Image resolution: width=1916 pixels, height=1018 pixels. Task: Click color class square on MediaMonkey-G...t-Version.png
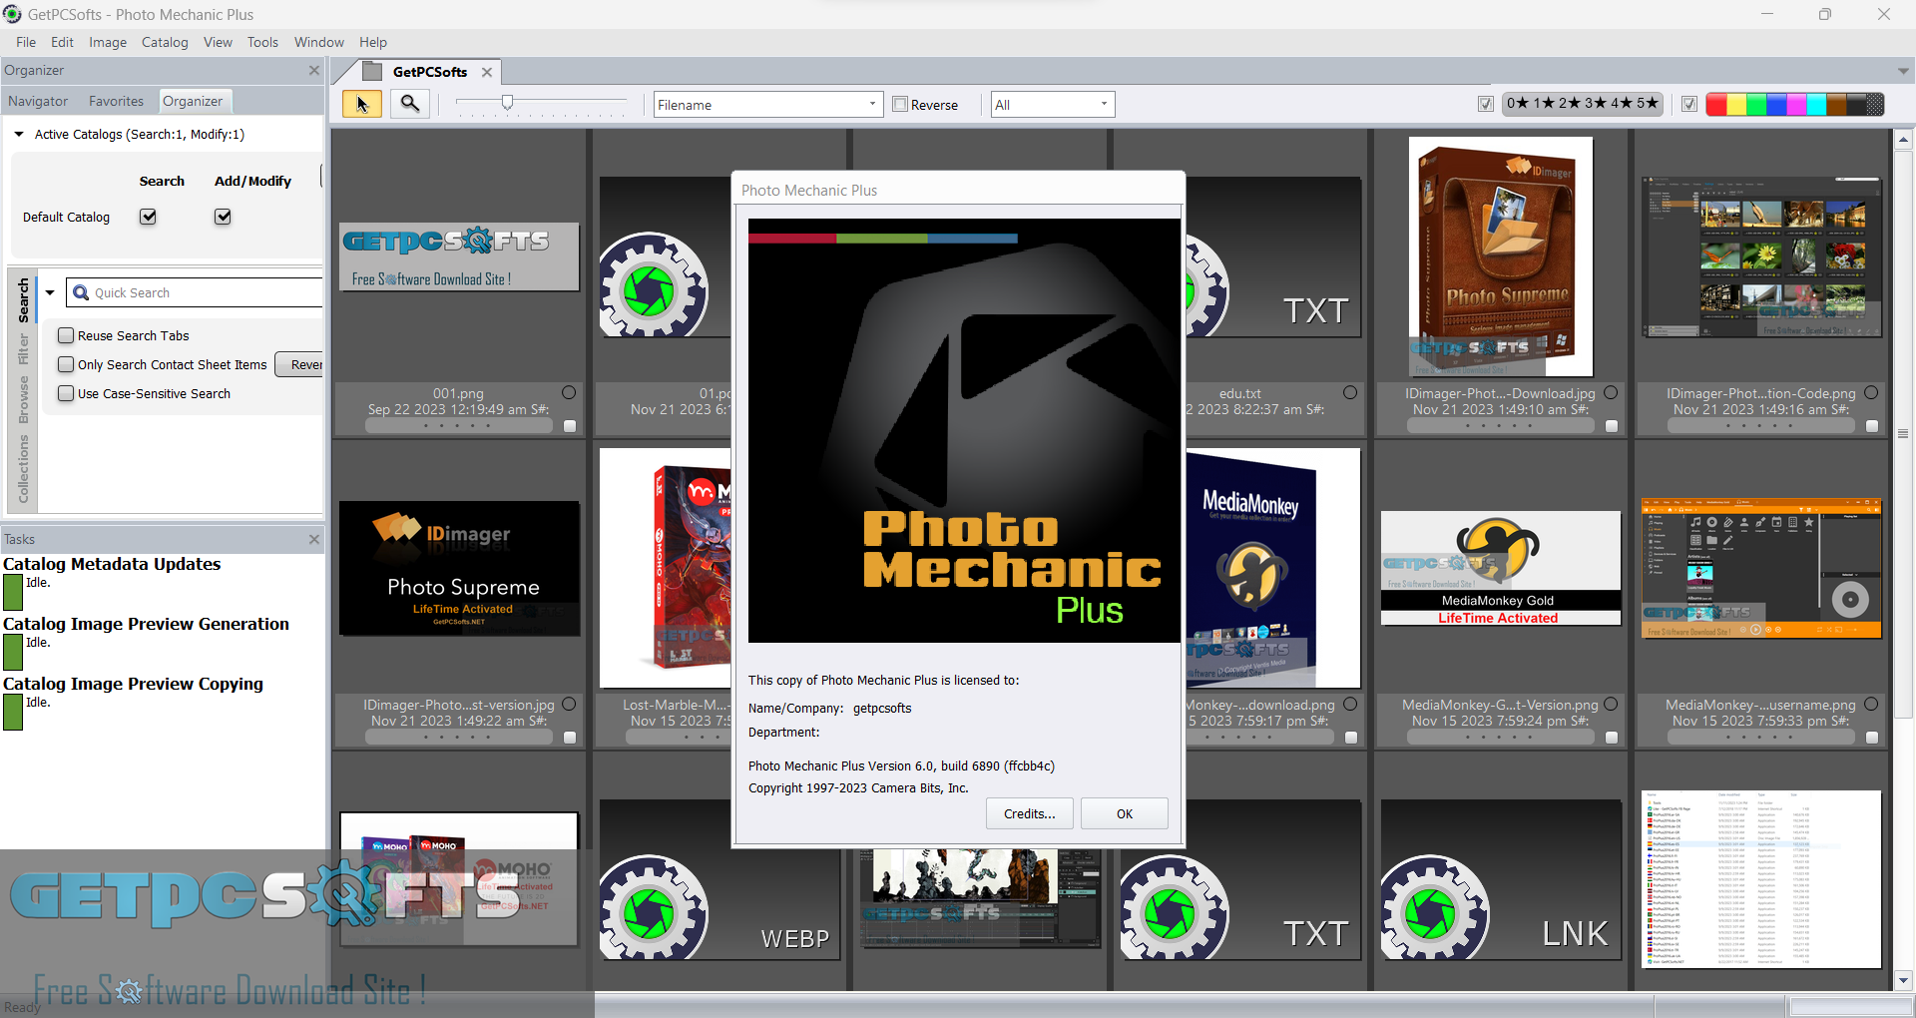point(1612,738)
